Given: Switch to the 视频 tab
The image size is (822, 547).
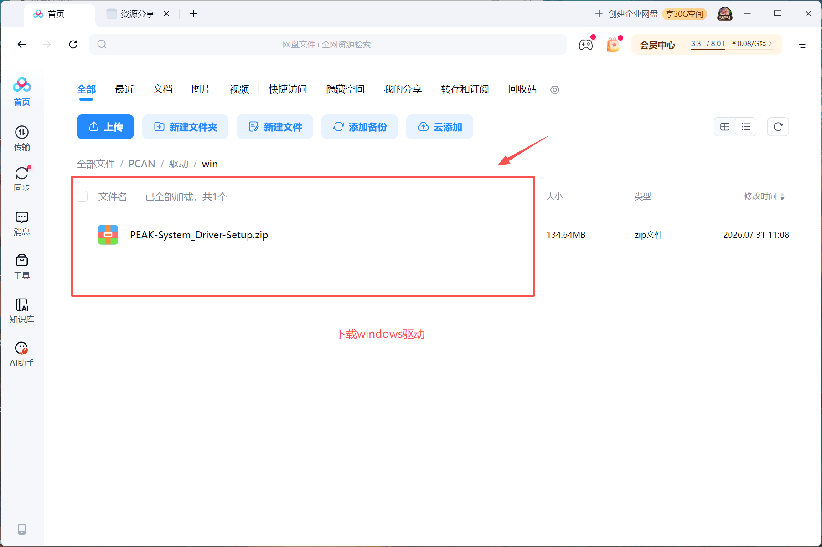Looking at the screenshot, I should [239, 89].
